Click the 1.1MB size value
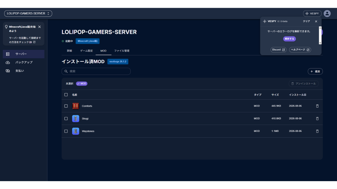This screenshot has width=337, height=189. point(275,131)
